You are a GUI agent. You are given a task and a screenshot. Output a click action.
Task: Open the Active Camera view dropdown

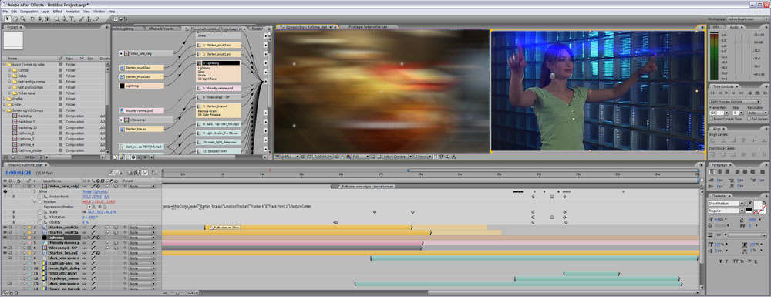396,157
